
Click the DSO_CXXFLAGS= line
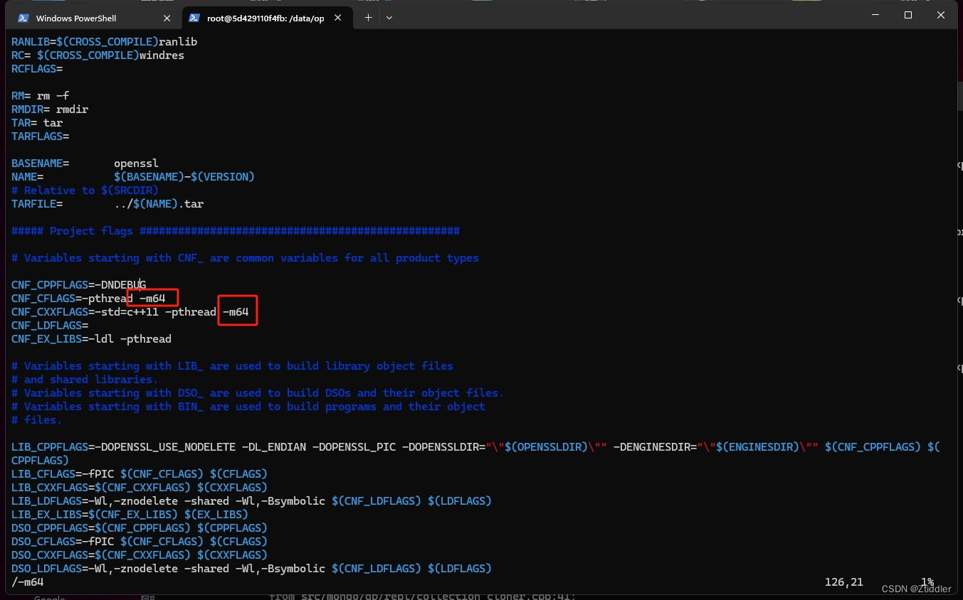140,555
